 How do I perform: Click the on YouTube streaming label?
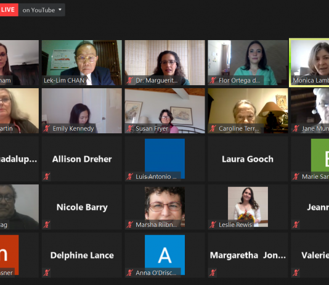tap(39, 10)
